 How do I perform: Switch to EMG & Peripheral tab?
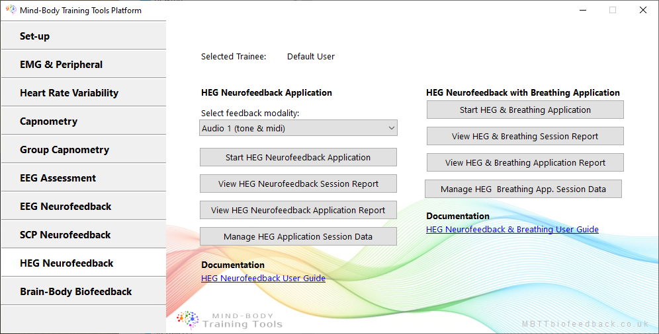coord(83,64)
